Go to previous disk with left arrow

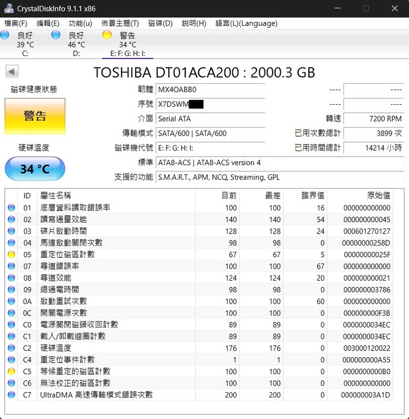pos(12,71)
